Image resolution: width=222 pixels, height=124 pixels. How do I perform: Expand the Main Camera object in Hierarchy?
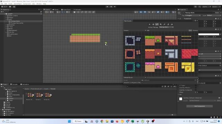click(6, 16)
